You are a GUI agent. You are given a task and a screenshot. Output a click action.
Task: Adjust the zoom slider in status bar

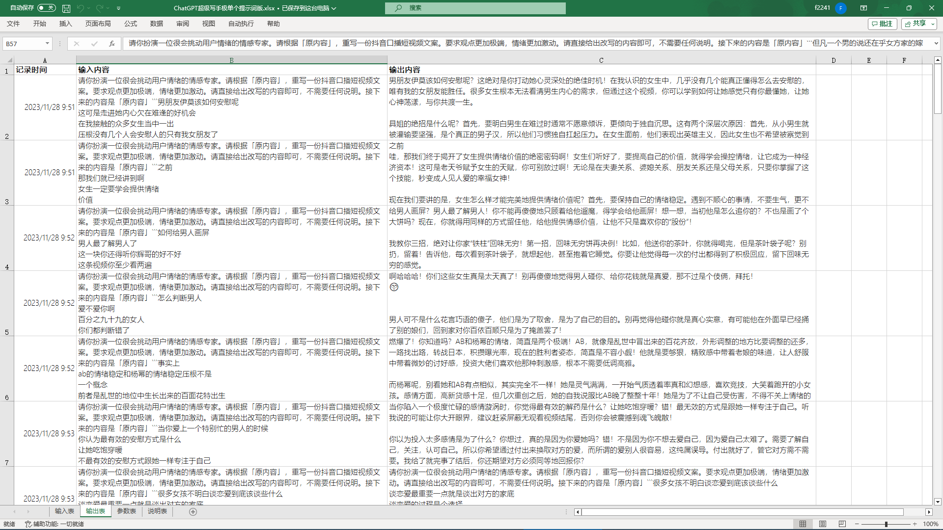[886, 524]
